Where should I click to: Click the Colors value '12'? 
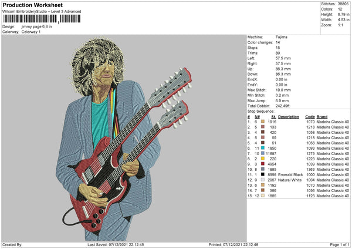click(340, 9)
